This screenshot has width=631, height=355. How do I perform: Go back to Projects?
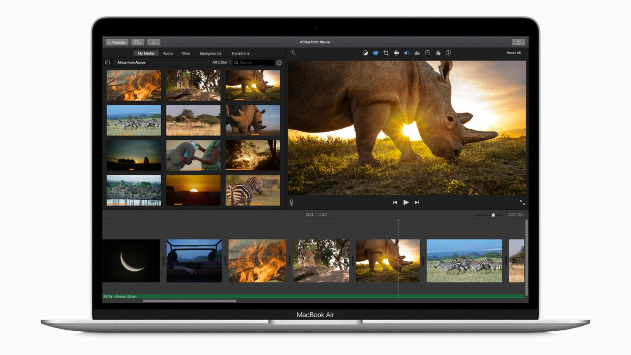(x=117, y=42)
